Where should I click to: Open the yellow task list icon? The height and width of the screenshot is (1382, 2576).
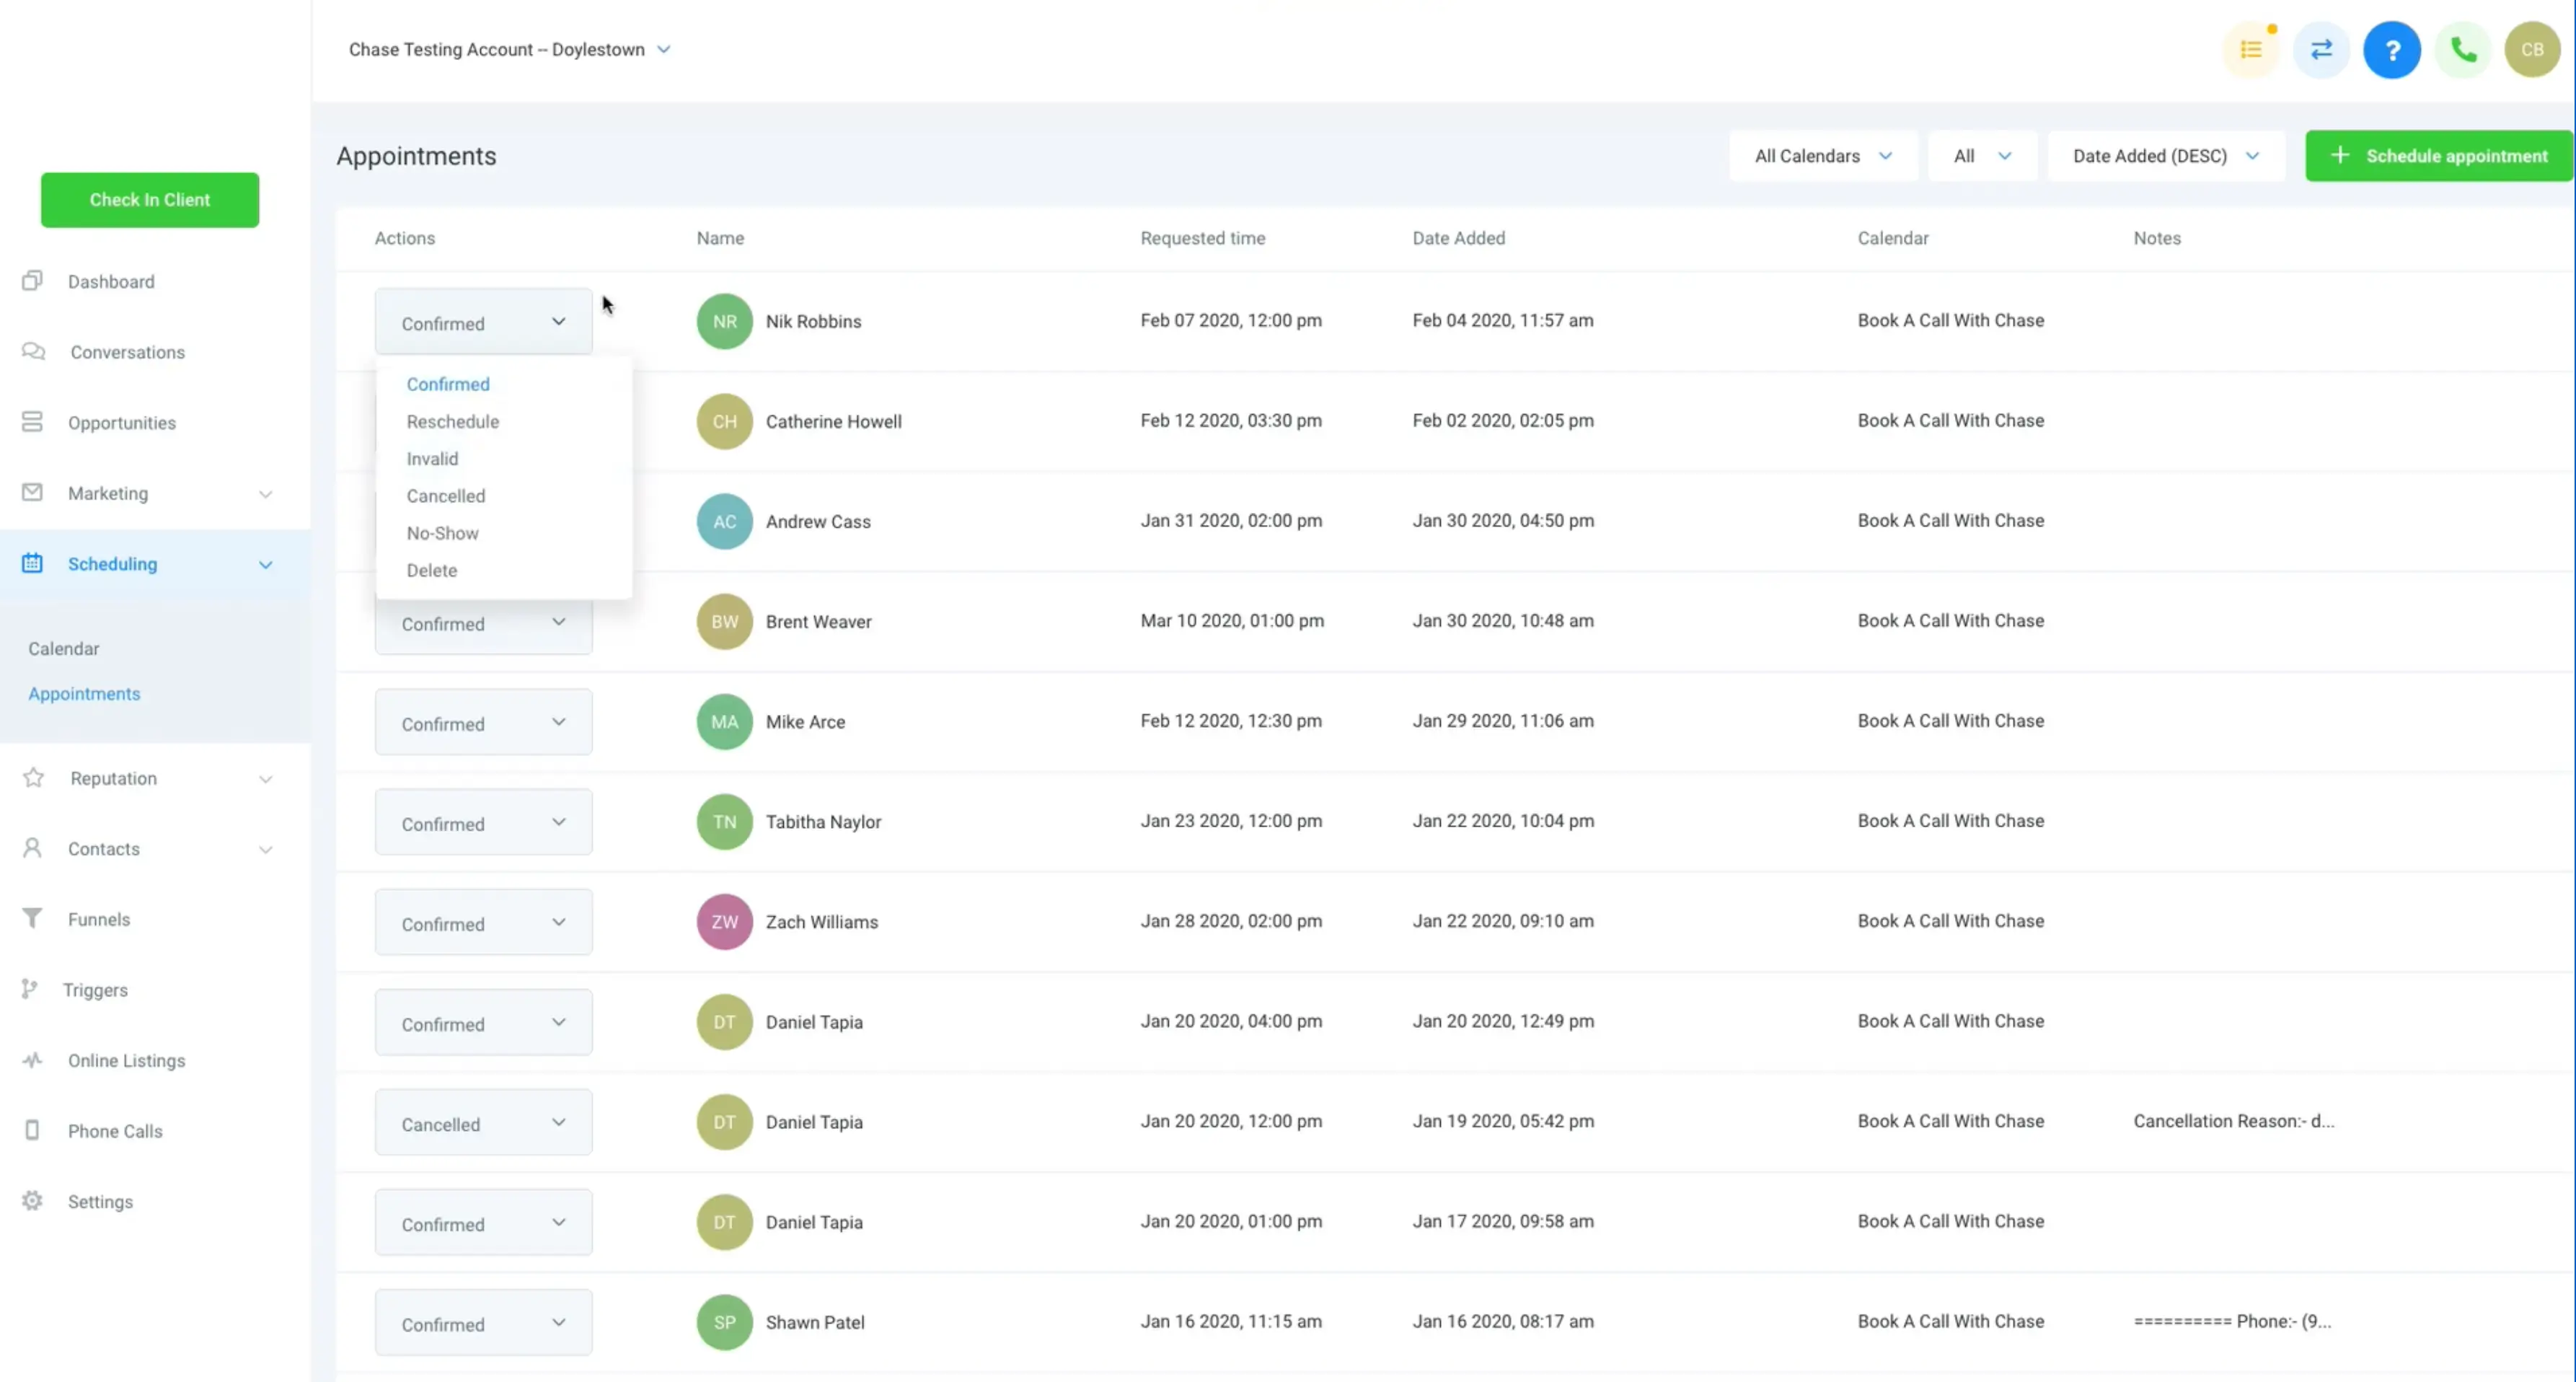click(2250, 50)
